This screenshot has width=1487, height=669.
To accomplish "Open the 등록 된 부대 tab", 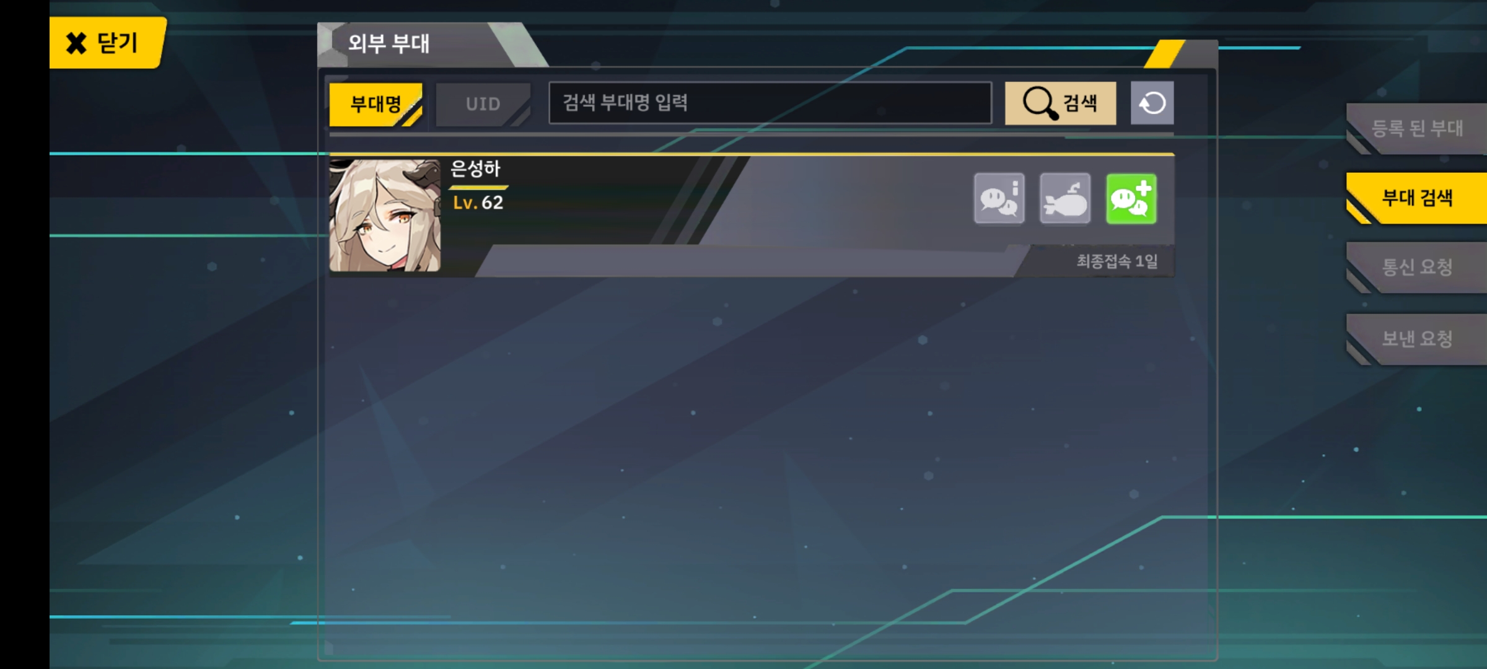I will tap(1417, 129).
